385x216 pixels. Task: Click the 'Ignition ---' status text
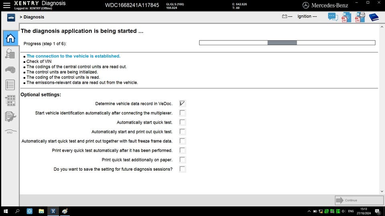[x=307, y=16]
